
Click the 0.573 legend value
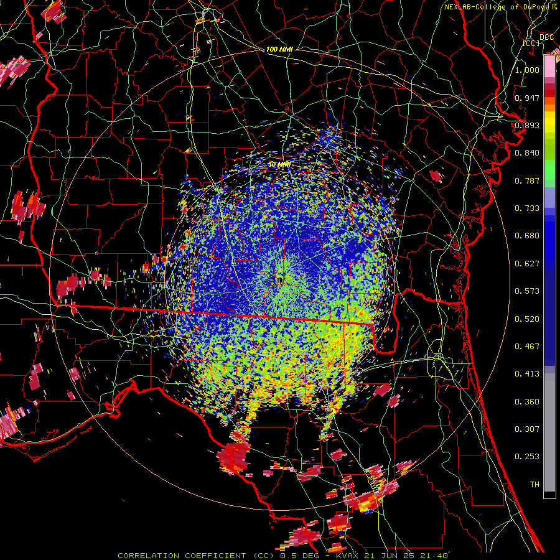527,291
